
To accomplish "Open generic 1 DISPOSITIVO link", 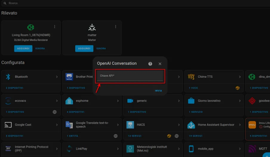I will [137, 112].
